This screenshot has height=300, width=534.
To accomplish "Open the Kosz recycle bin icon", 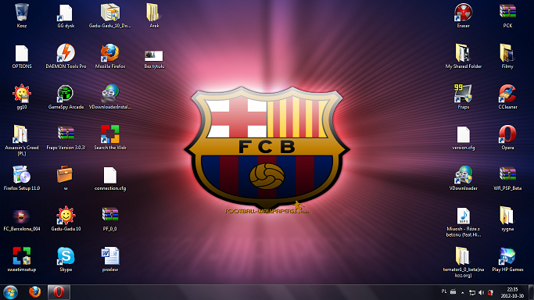I will coord(22,12).
